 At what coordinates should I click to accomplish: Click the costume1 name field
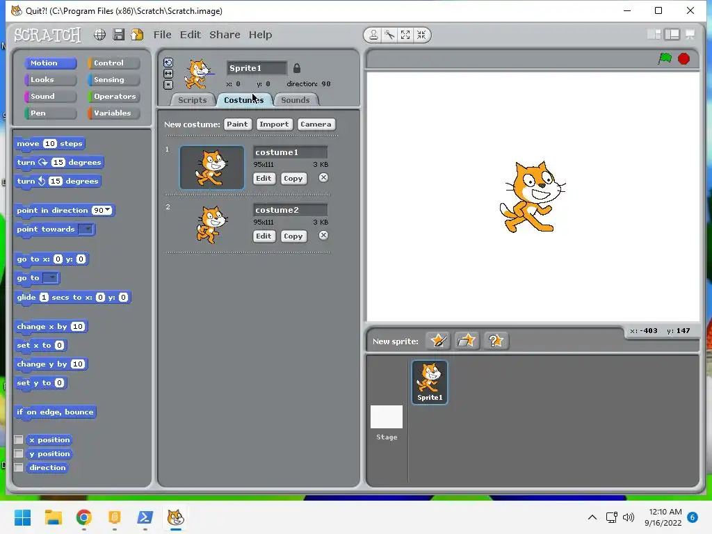click(290, 152)
